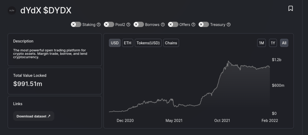
Task: Click the Oct 2021 date label
Action: pyautogui.click(x=222, y=121)
